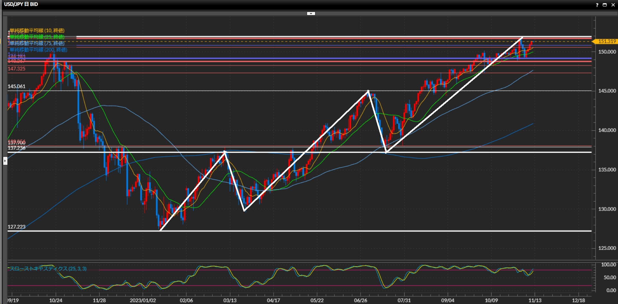Viewport: 618px width, 304px height.
Task: Expand the left side panel arrow
Action: tap(5, 161)
